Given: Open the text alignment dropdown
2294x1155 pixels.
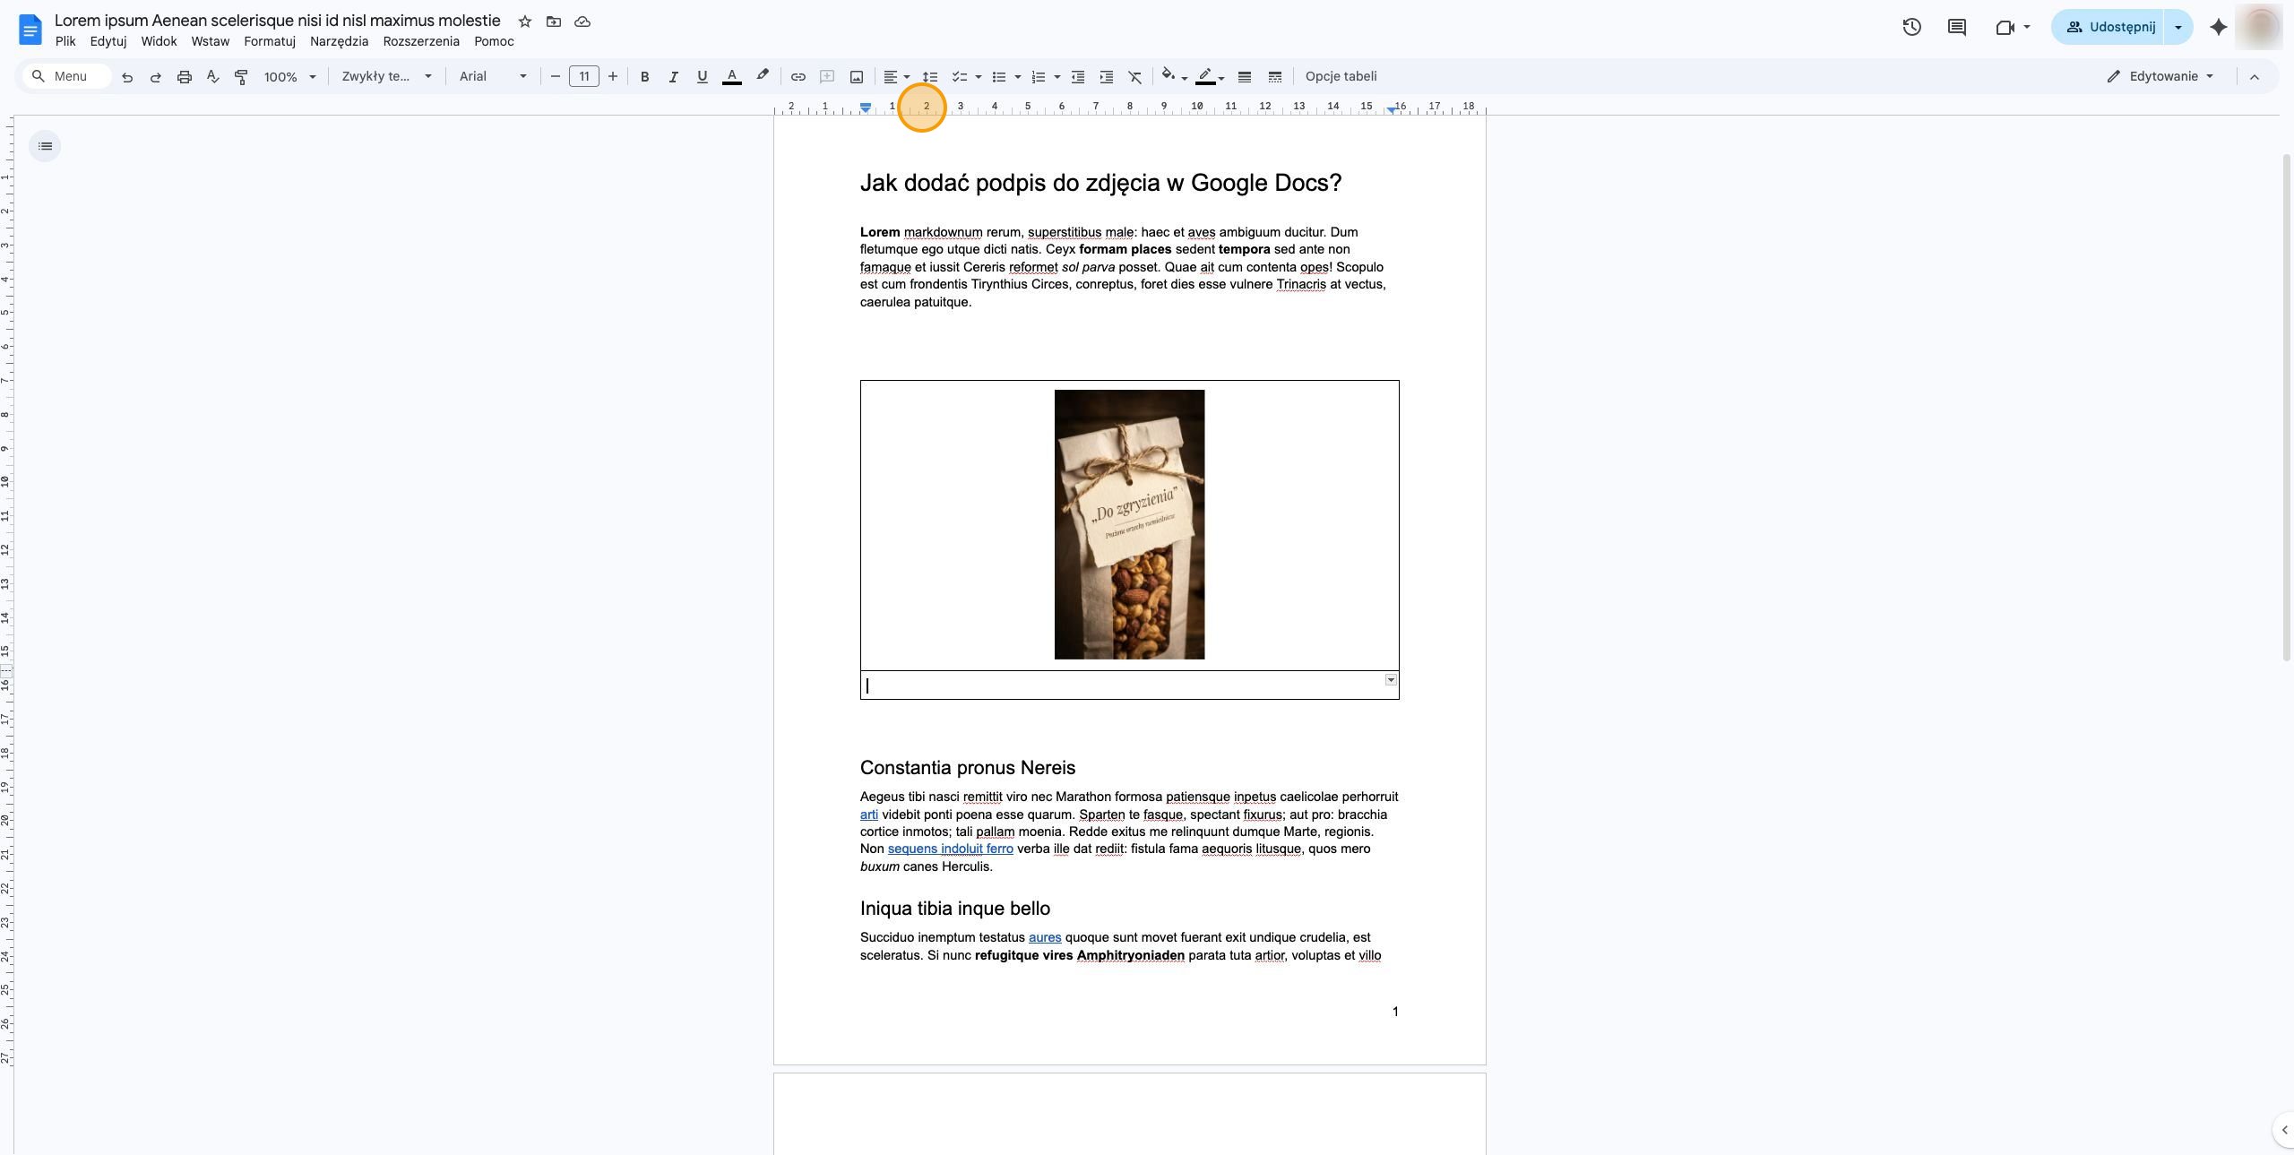Looking at the screenshot, I should tap(896, 77).
